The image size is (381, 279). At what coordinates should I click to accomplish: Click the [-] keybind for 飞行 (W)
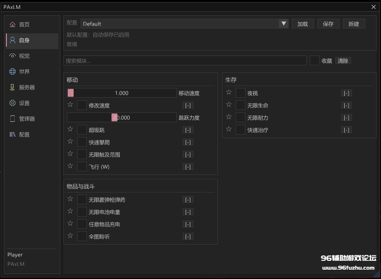[188, 167]
